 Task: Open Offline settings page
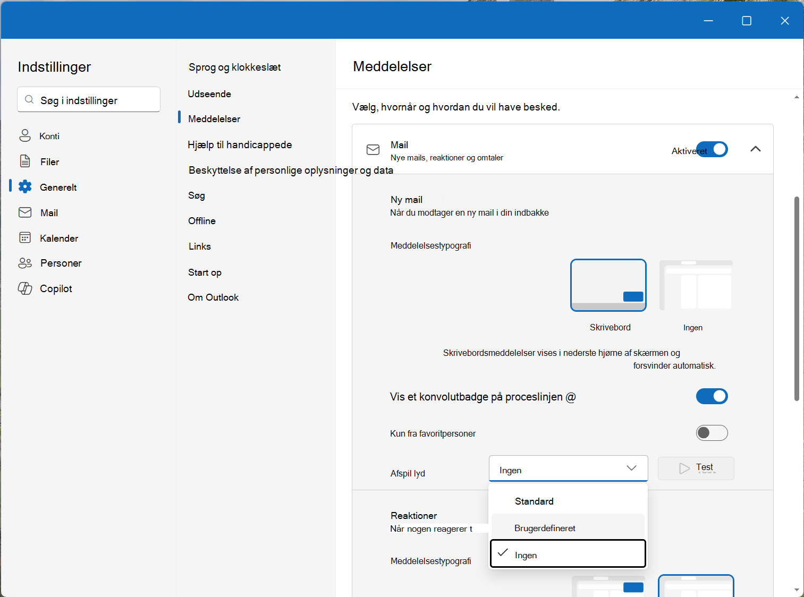click(202, 220)
